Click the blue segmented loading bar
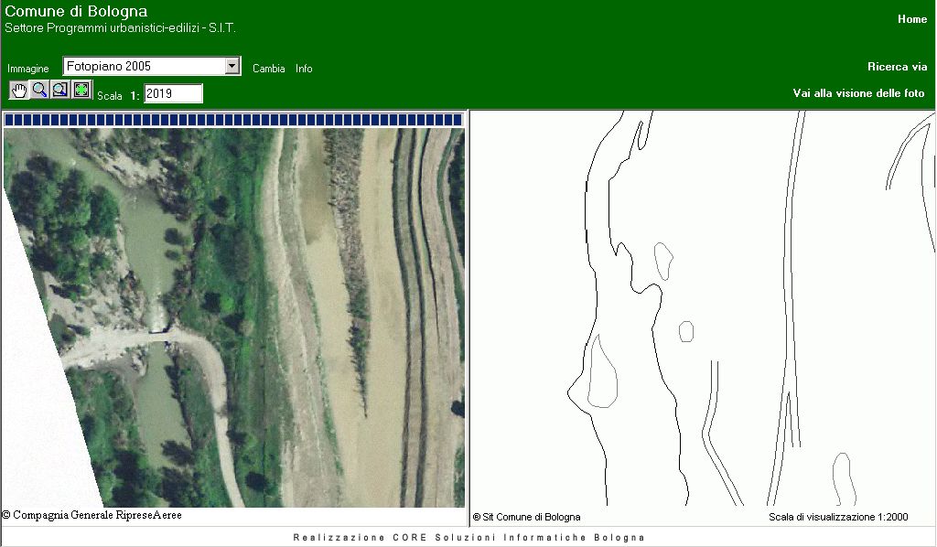This screenshot has width=937, height=547. pos(233,120)
